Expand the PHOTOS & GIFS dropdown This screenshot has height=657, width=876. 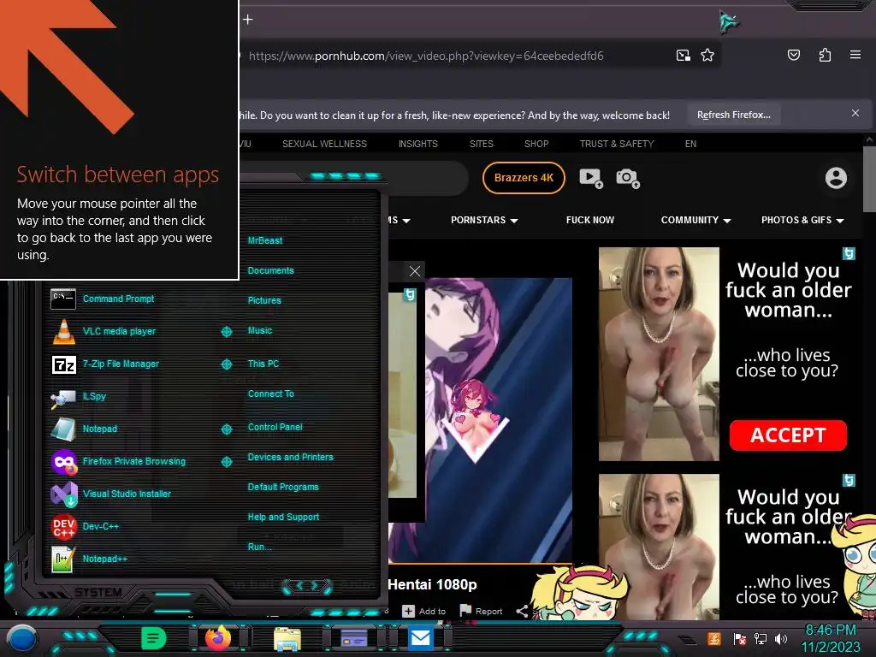[802, 220]
